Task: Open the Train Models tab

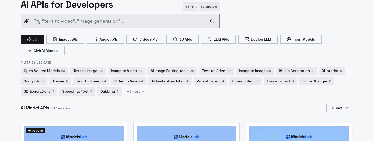Action: (x=301, y=39)
